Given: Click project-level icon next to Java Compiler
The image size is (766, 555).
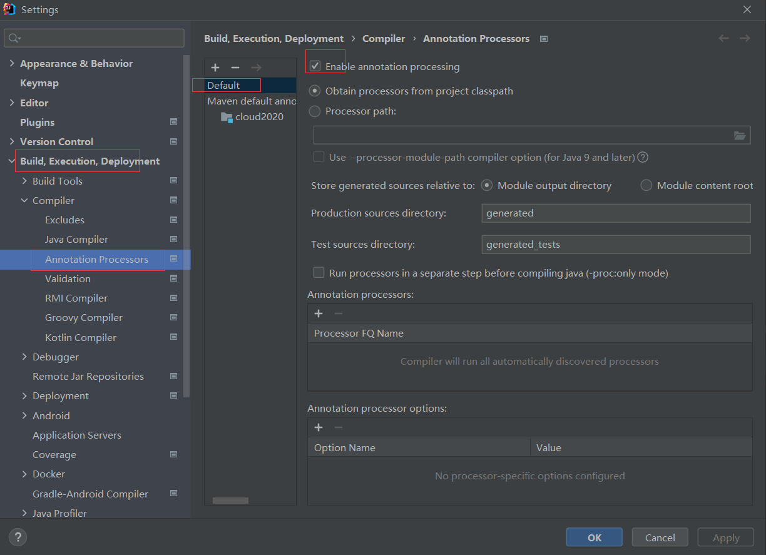Looking at the screenshot, I should point(174,239).
